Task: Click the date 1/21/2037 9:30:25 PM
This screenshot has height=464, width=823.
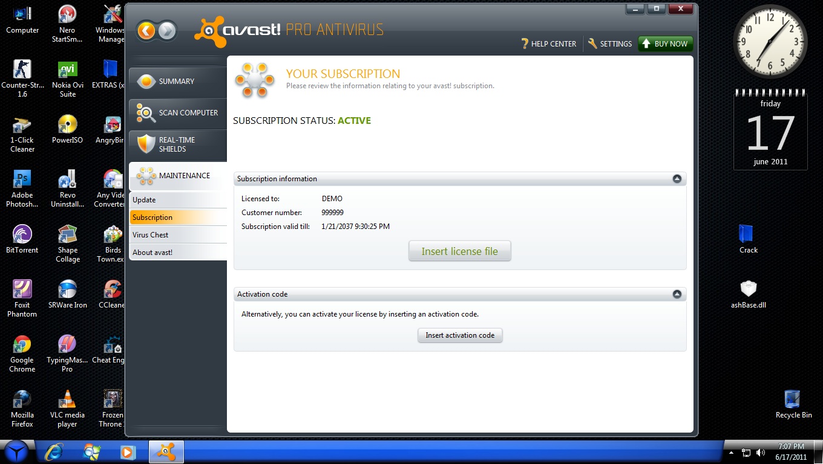Action: point(355,227)
